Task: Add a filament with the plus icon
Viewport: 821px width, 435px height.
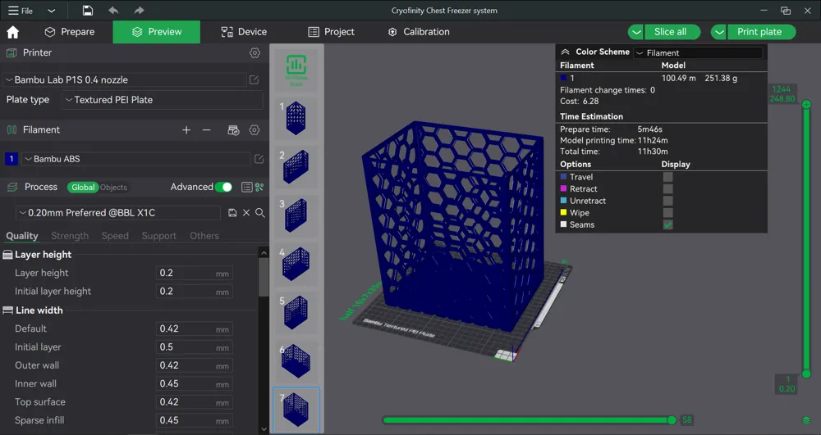Action: [x=186, y=130]
